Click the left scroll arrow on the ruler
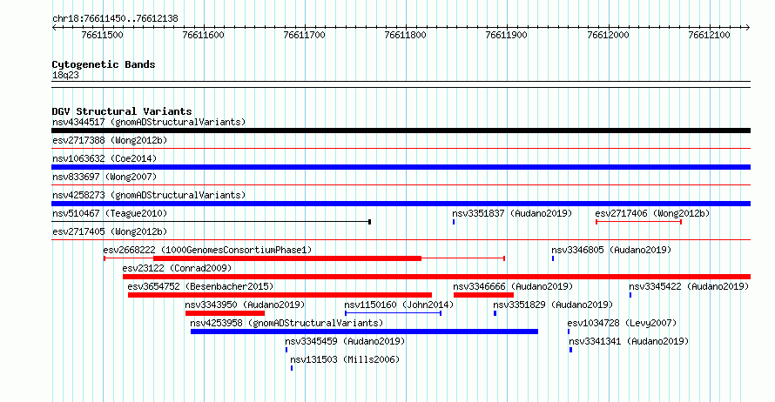 (x=54, y=28)
